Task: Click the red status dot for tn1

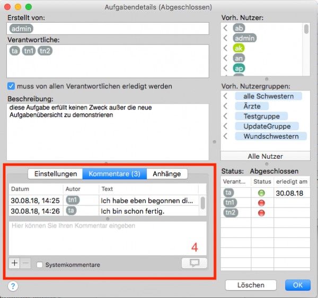Action: coord(261,203)
